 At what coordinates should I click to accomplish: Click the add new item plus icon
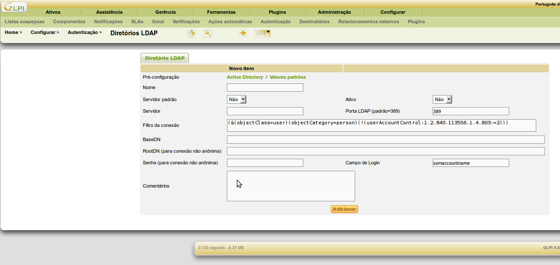tap(191, 33)
